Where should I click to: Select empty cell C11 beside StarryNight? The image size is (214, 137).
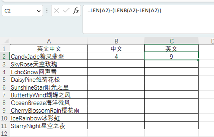pos(171,125)
